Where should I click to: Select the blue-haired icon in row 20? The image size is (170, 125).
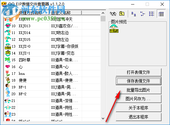7,94
